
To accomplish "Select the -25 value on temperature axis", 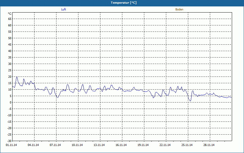I will point(9,135).
